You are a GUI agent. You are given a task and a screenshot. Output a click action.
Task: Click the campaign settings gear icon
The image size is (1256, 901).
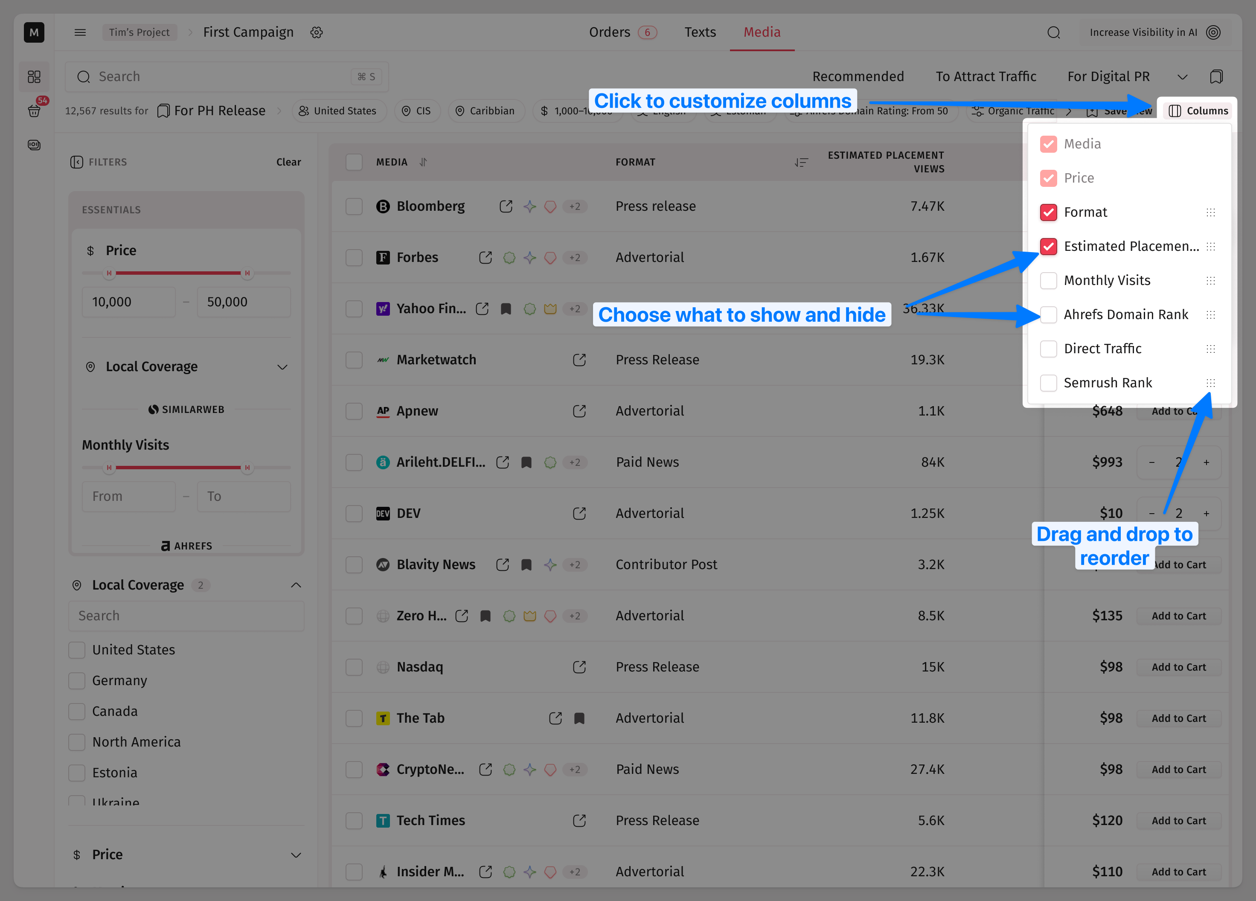click(x=316, y=33)
